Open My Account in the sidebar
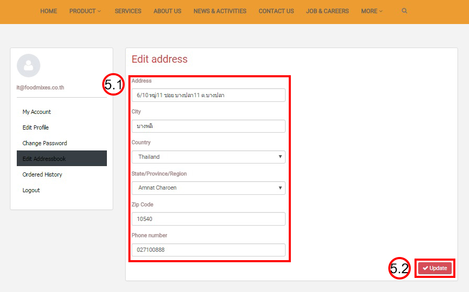Viewport: 469px width, 292px height. pyautogui.click(x=62, y=112)
